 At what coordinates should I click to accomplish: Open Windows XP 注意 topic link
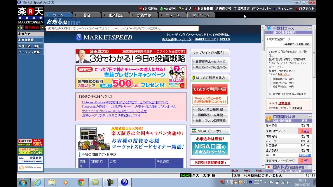pyautogui.click(x=114, y=111)
